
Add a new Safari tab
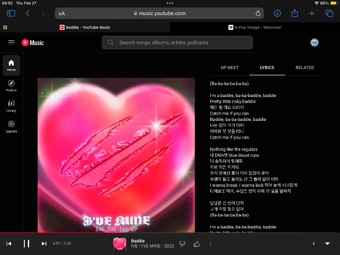tap(312, 13)
